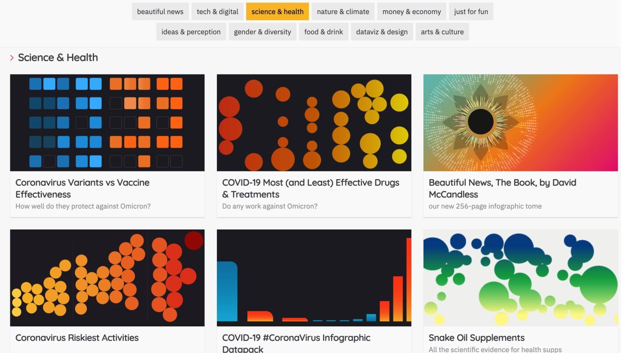Click the COVID-19 drugs bubble chart thumbnail
The image size is (621, 353).
314,123
